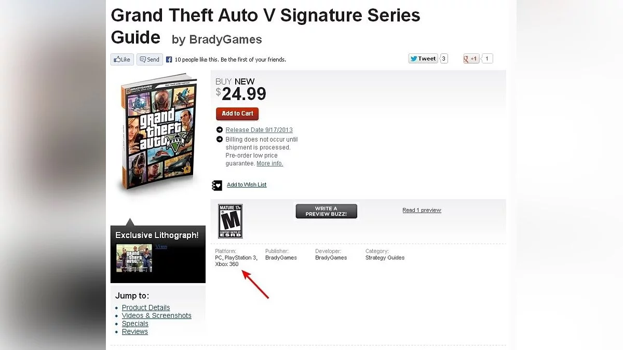Jump to Specials section

(x=135, y=324)
